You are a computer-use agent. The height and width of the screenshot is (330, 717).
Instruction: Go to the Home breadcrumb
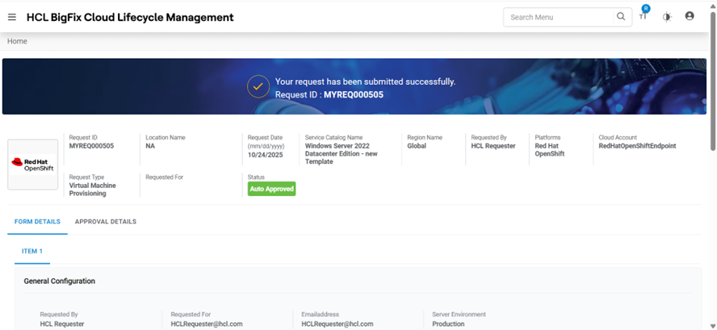click(17, 41)
